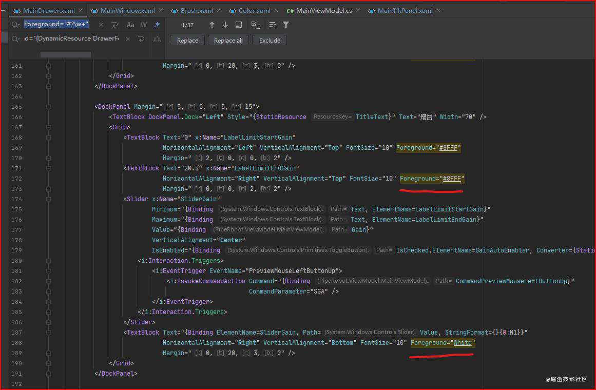
Task: Collapse the TextBlock fold at line 171
Action: coord(48,168)
